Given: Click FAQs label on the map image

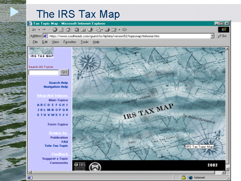Looking at the screenshot, I should tap(132, 142).
